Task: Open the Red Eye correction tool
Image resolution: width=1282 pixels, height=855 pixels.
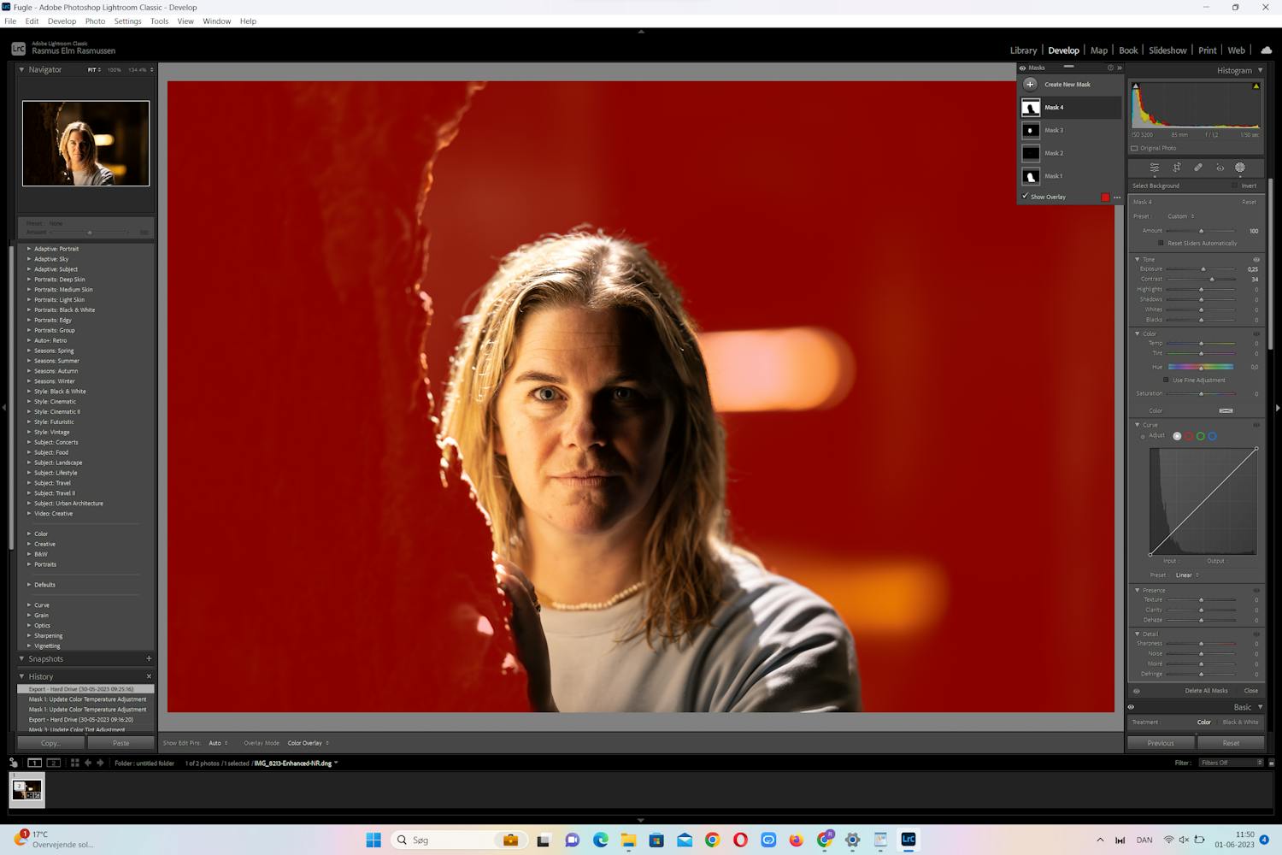Action: click(1220, 168)
